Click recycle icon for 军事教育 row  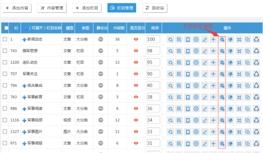pyautogui.click(x=256, y=97)
